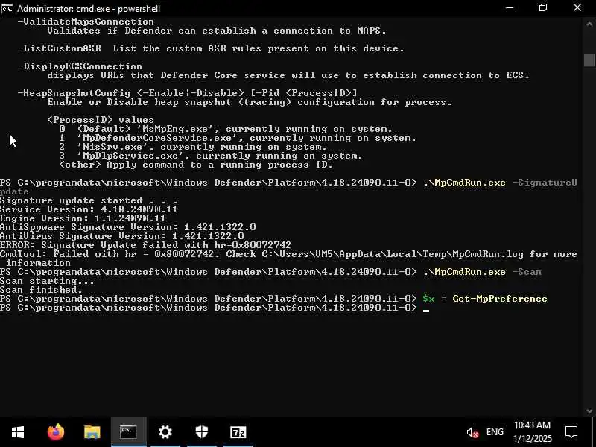596x447 pixels.
Task: Click the '-HeapSnapshotConfig' option text
Action: (74, 92)
